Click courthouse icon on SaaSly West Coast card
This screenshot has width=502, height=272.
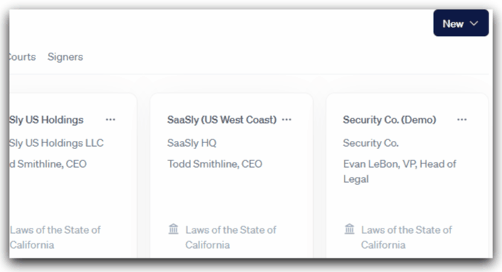click(174, 229)
